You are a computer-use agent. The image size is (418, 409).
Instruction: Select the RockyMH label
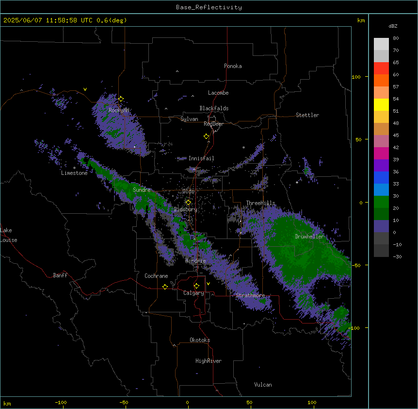tap(119, 110)
